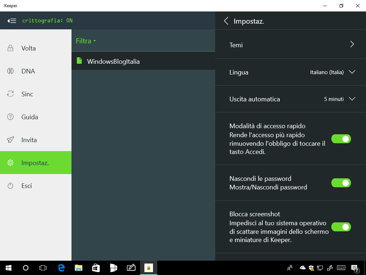The image size is (366, 275).
Task: Toggle Blocca screenshot switch
Action: pyautogui.click(x=341, y=227)
